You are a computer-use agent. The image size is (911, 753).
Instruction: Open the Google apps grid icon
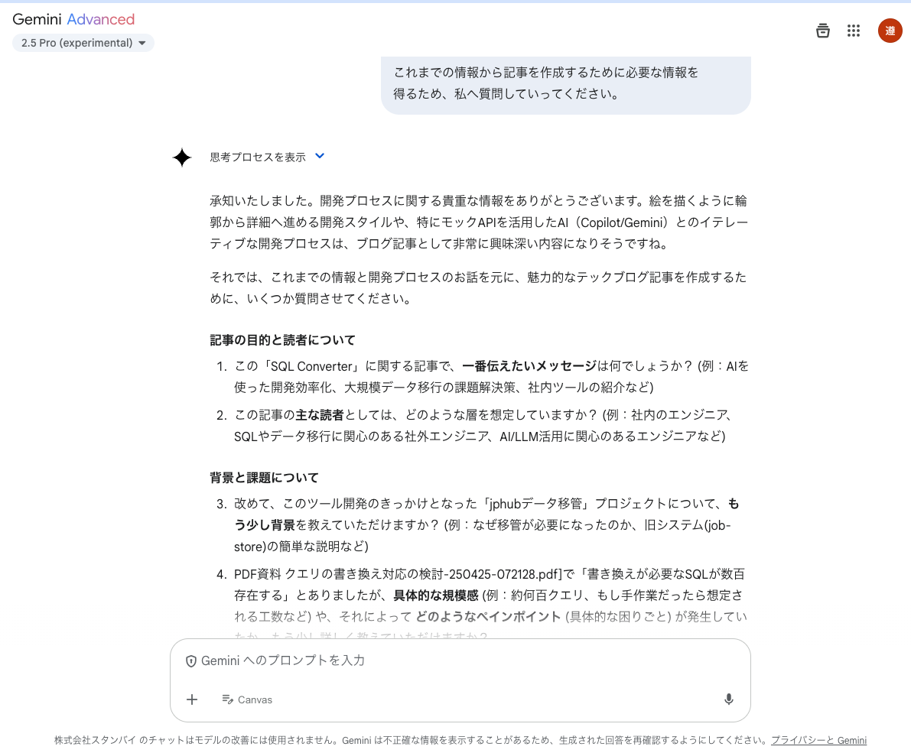tap(854, 31)
